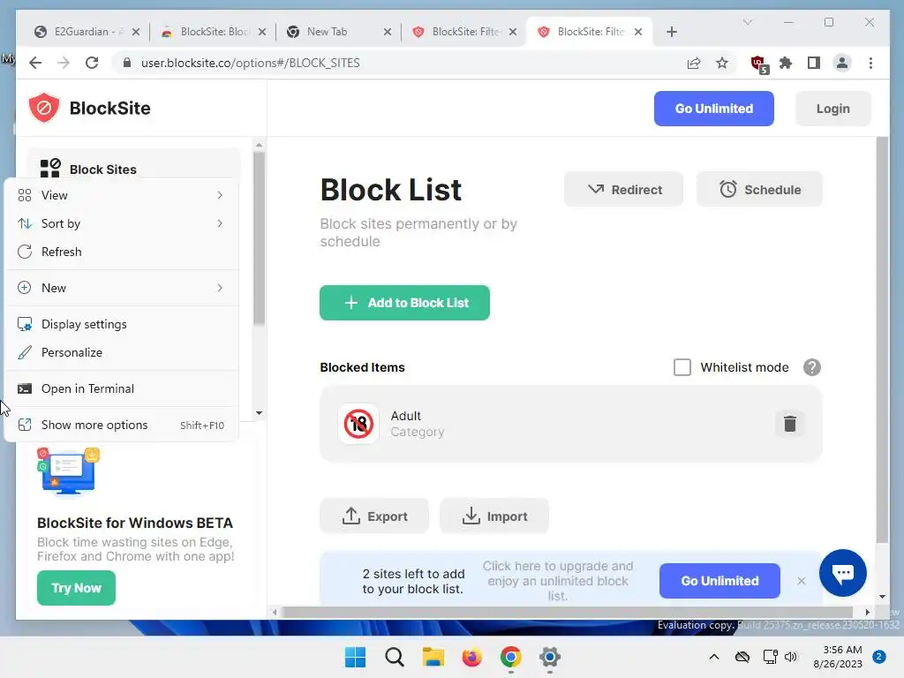Dismiss the upgrade banner with X
Viewport: 904px width, 678px height.
coord(802,581)
